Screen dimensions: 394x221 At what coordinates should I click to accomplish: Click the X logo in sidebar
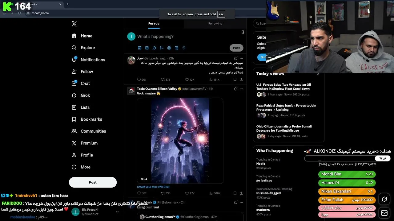pyautogui.click(x=74, y=24)
